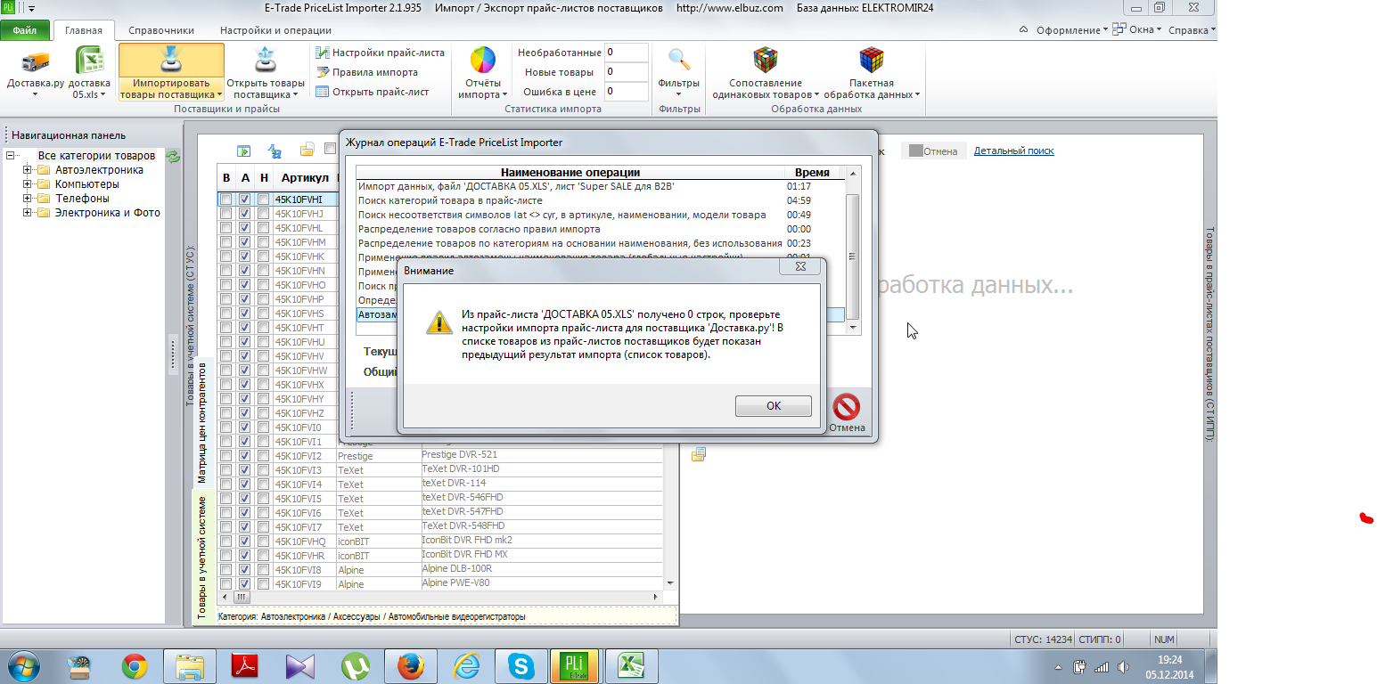Open the Окна dropdown menu
The width and height of the screenshot is (1377, 684).
[1138, 29]
